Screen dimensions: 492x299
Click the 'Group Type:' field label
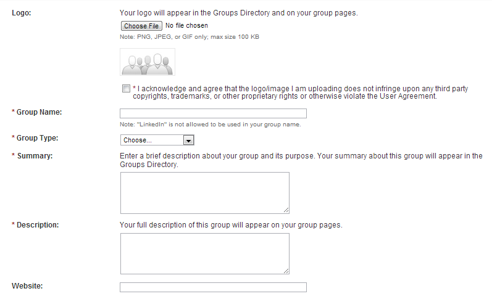pyautogui.click(x=37, y=138)
